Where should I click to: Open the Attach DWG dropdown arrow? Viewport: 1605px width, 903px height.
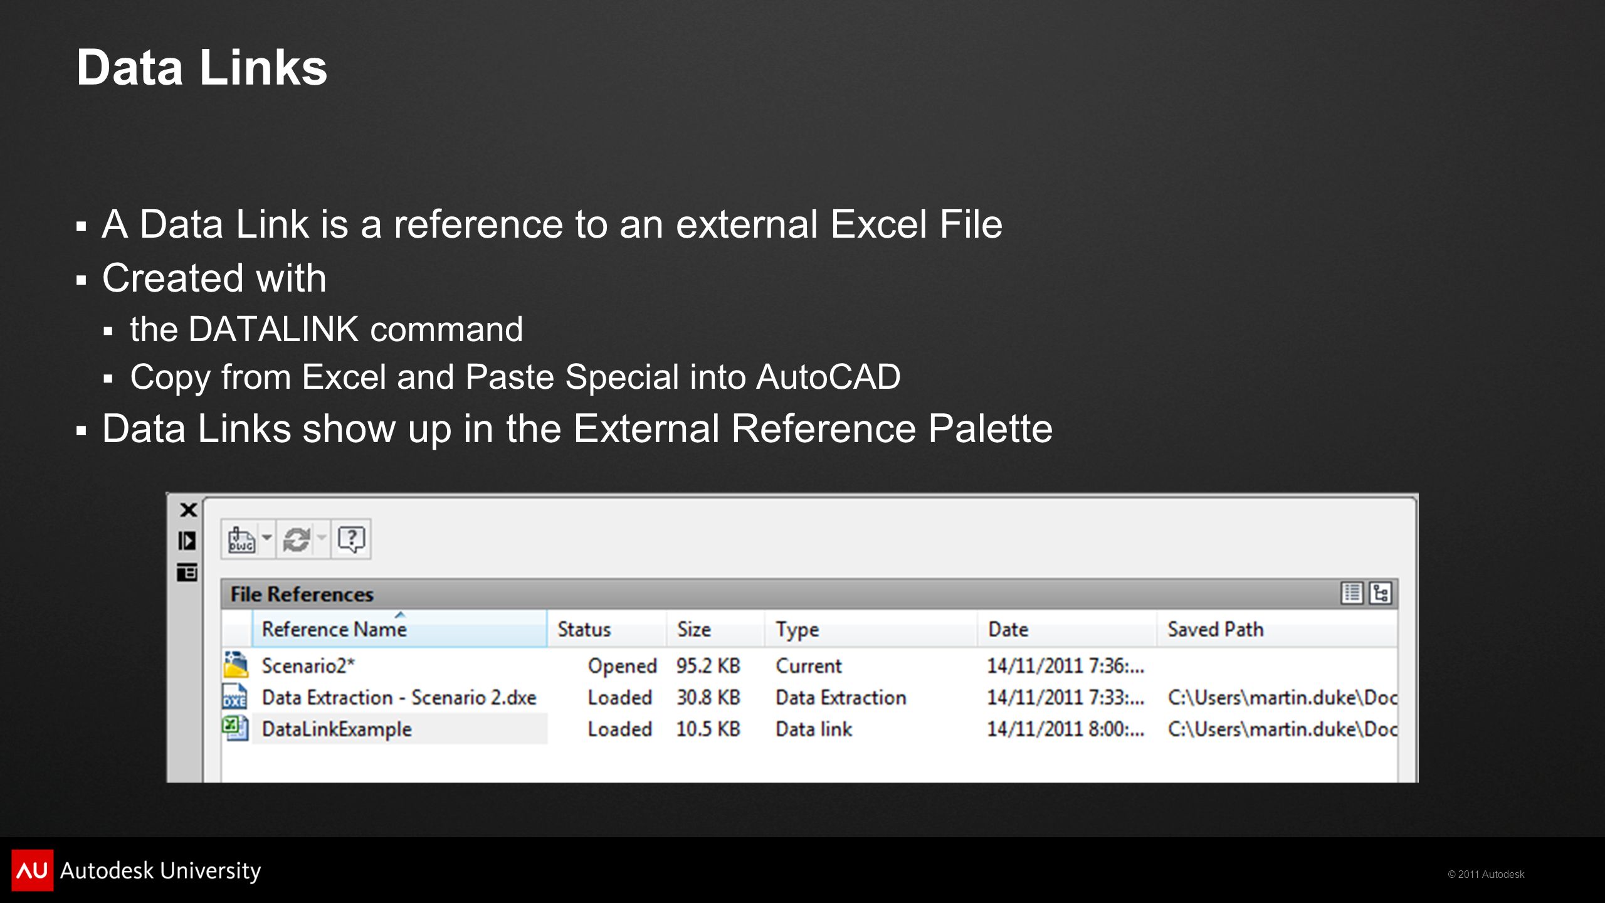(267, 538)
